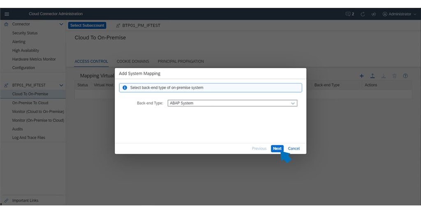Click the Status column header

(x=83, y=85)
